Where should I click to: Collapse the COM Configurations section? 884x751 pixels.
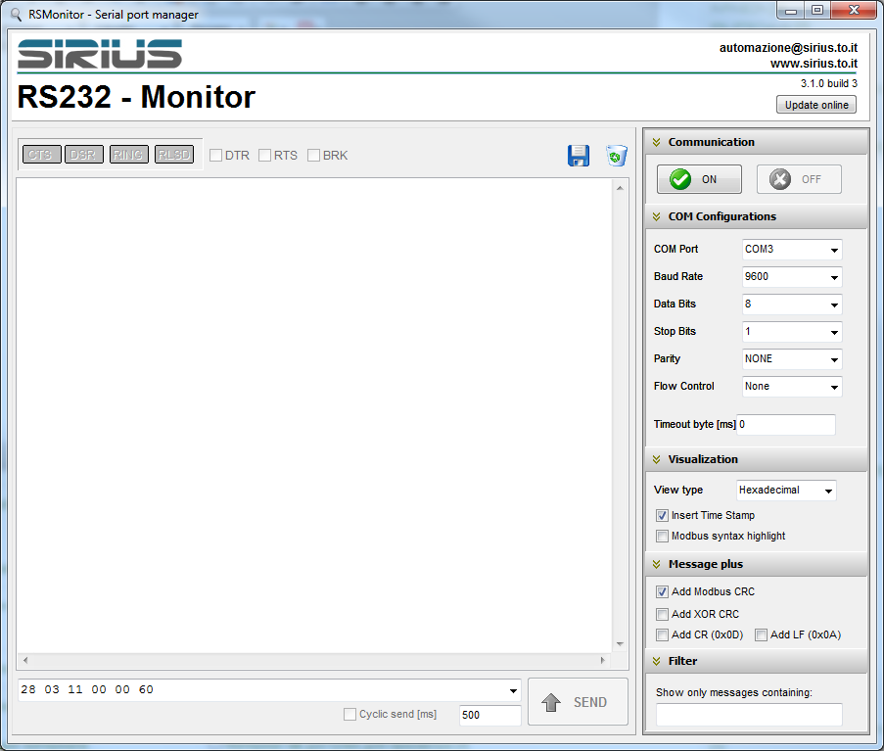[x=658, y=216]
